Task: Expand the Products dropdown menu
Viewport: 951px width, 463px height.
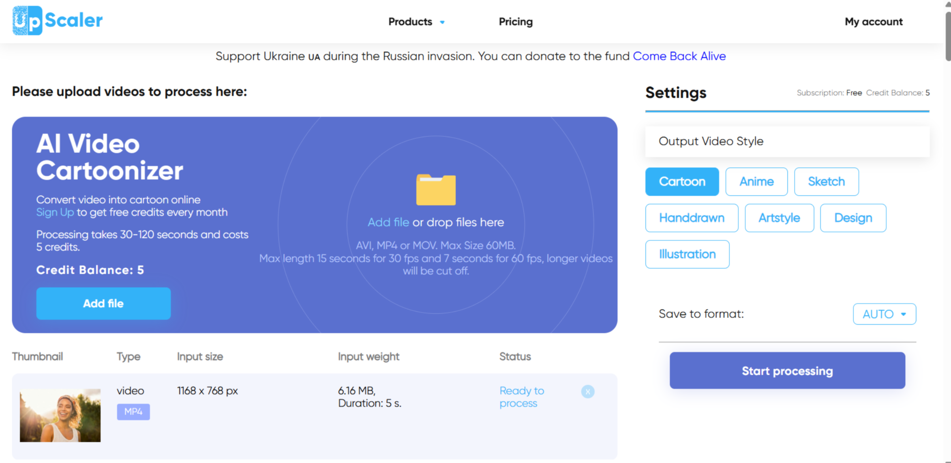Action: point(416,22)
